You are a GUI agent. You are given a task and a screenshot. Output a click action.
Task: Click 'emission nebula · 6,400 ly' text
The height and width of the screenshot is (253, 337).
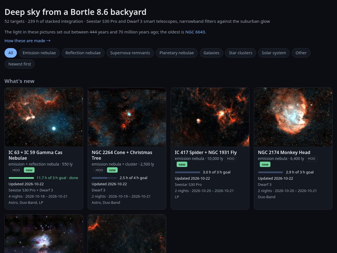281,159
